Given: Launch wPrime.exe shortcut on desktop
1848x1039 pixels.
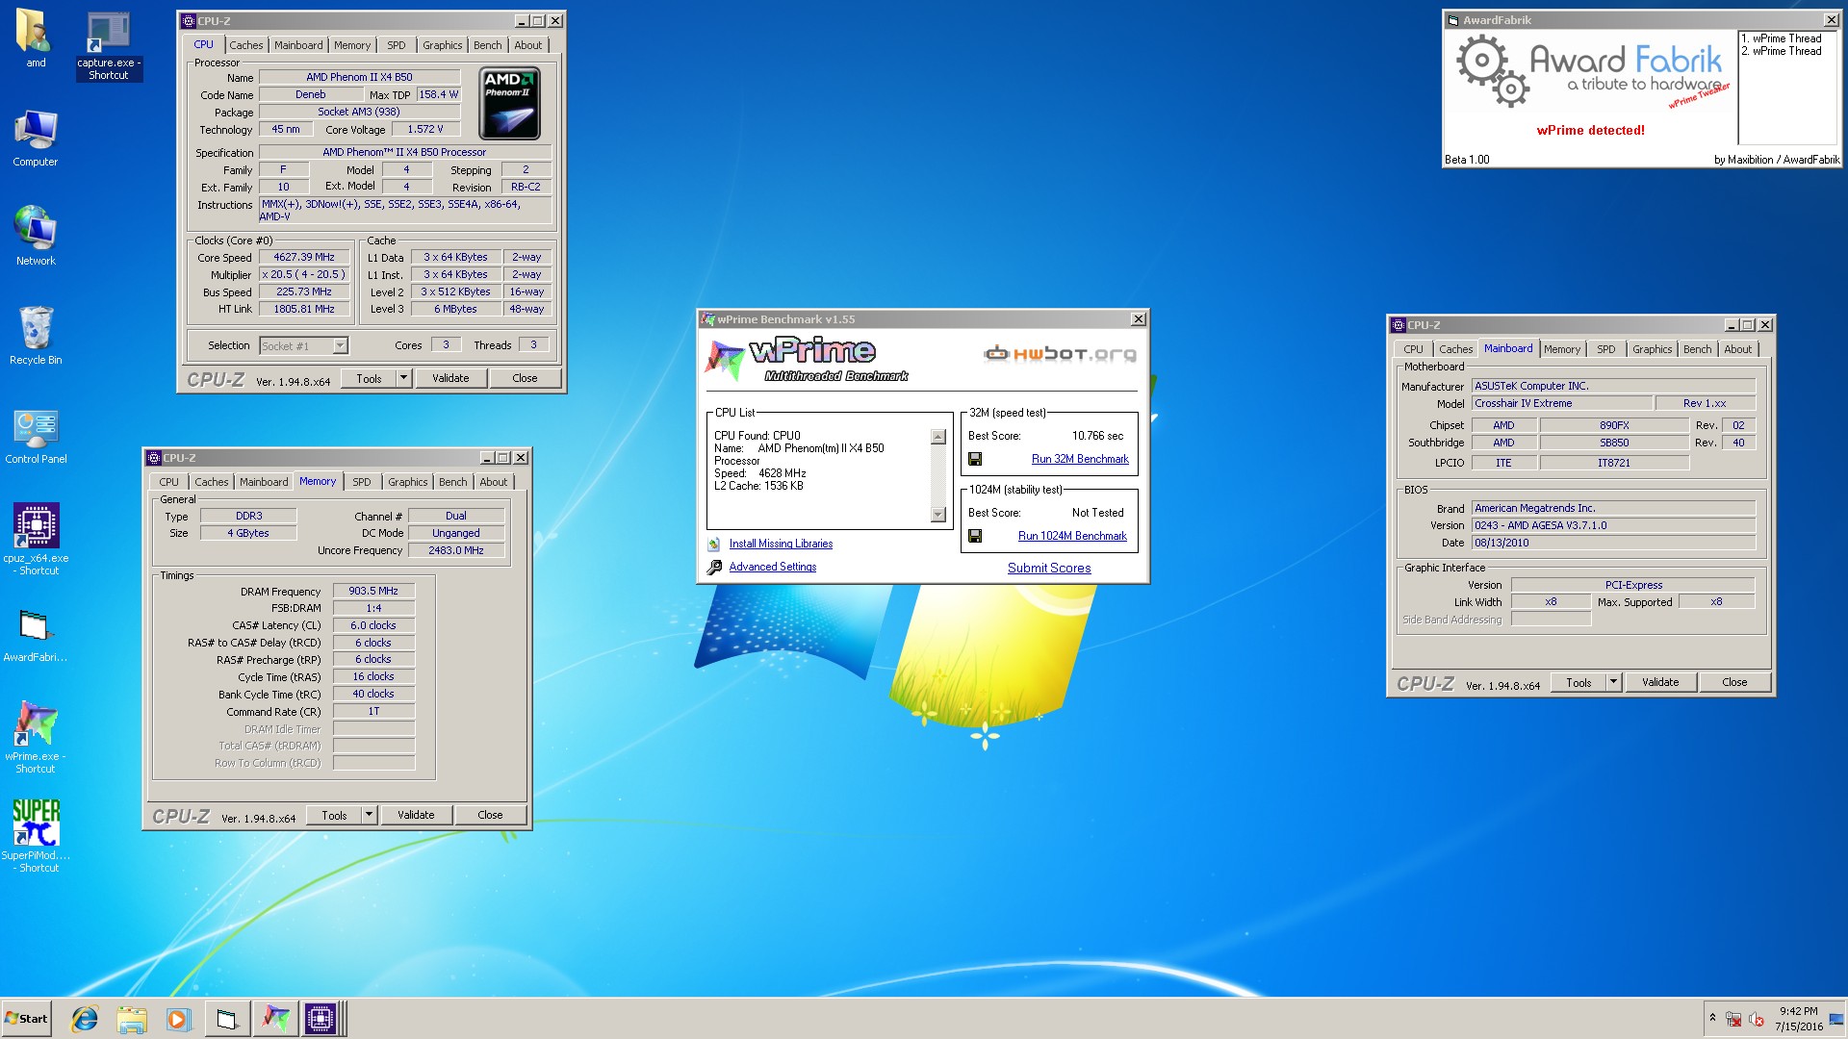Looking at the screenshot, I should pos(36,737).
